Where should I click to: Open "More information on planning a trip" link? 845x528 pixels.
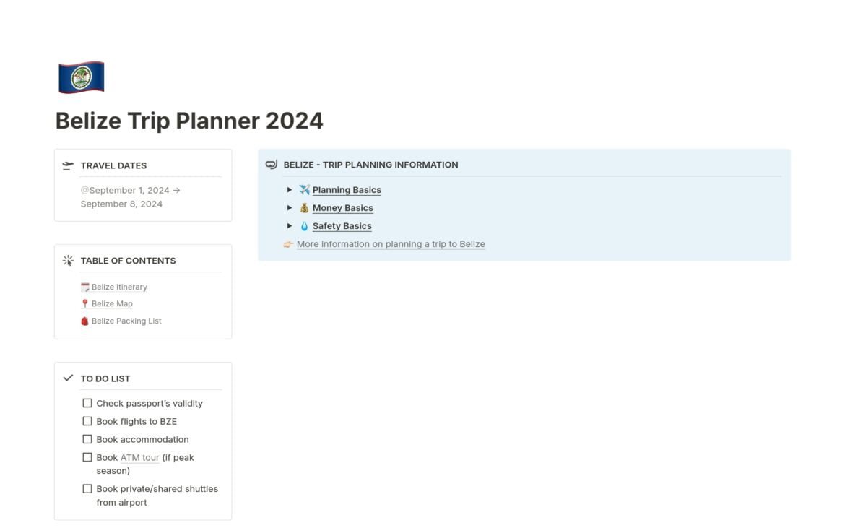click(391, 244)
